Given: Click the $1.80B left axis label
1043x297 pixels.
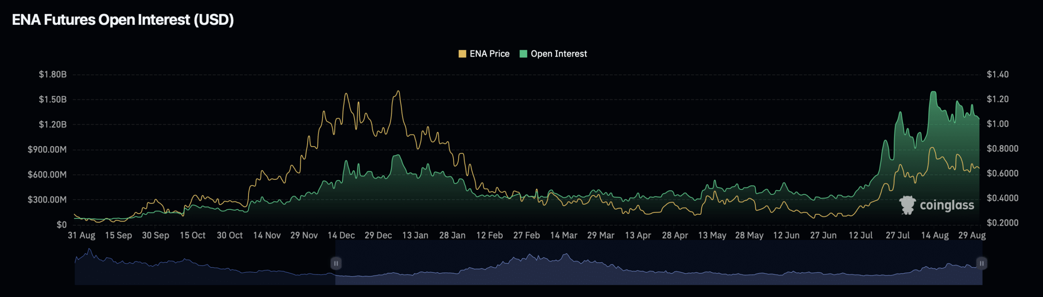Looking at the screenshot, I should click(x=53, y=74).
